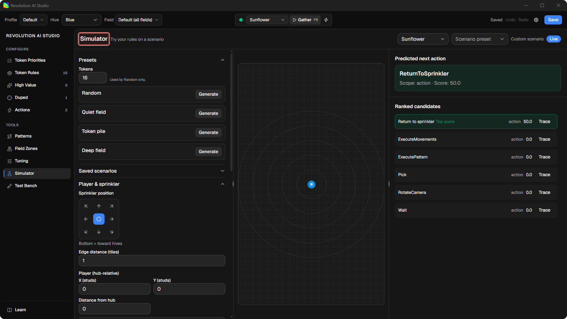This screenshot has width=567, height=319.
Task: Open Token Rules page
Action: click(x=37, y=73)
